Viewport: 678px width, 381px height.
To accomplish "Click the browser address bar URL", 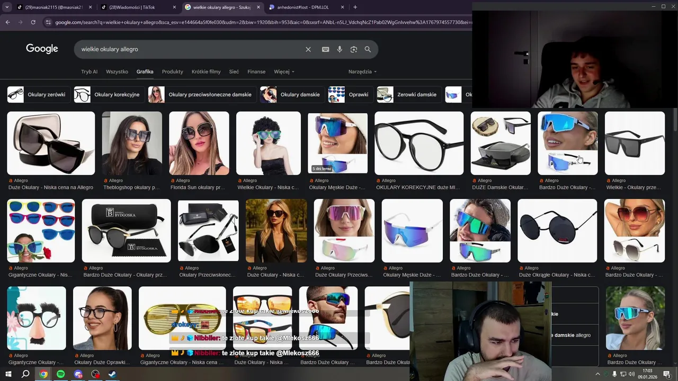I will click(262, 22).
